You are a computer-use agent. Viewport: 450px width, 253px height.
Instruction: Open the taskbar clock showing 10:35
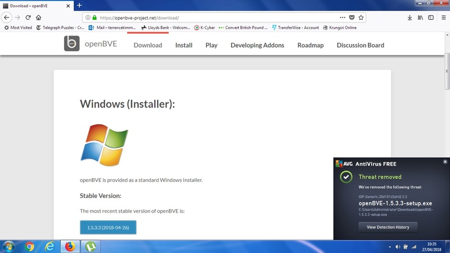[x=431, y=247]
